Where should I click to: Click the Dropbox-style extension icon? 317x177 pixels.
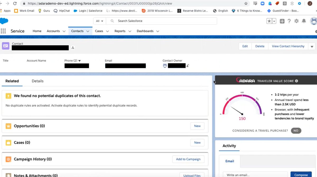coord(292,3)
